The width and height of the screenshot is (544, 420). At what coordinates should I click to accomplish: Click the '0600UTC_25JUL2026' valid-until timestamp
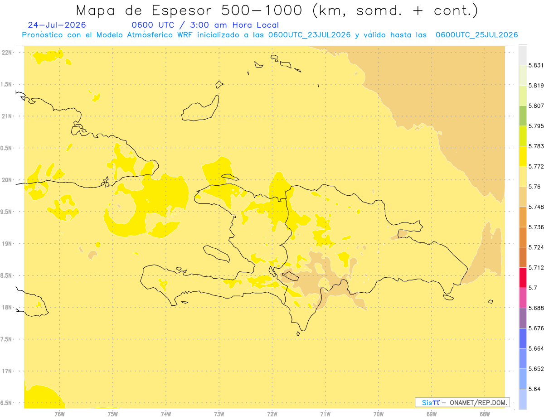click(477, 35)
